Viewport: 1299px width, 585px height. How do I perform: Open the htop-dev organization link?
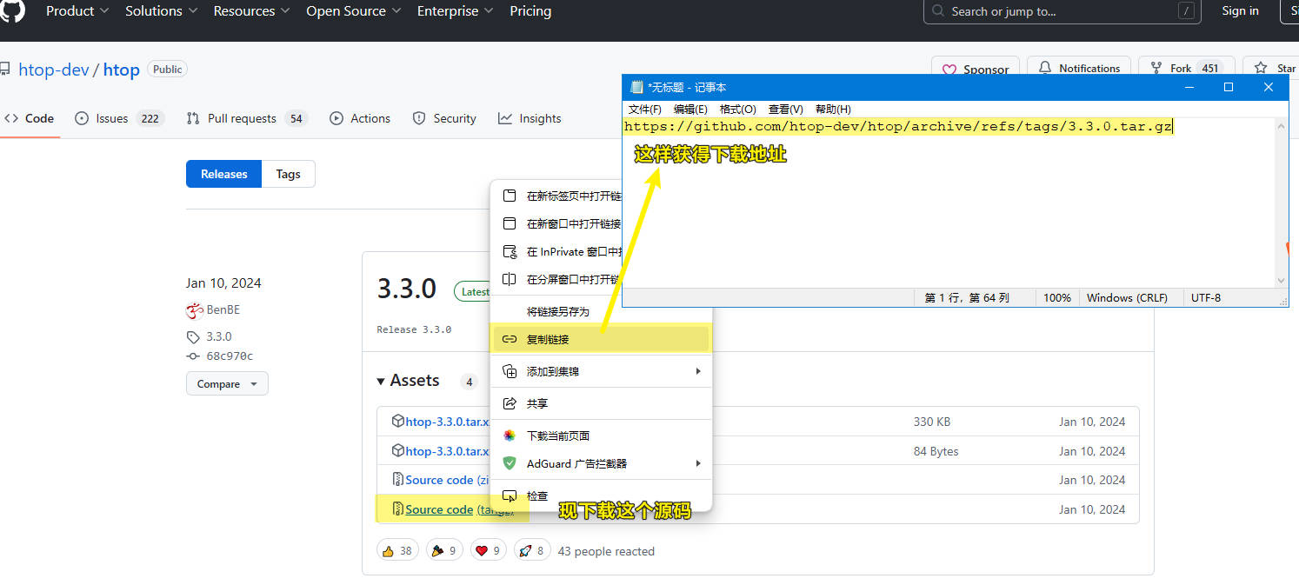[x=54, y=70]
